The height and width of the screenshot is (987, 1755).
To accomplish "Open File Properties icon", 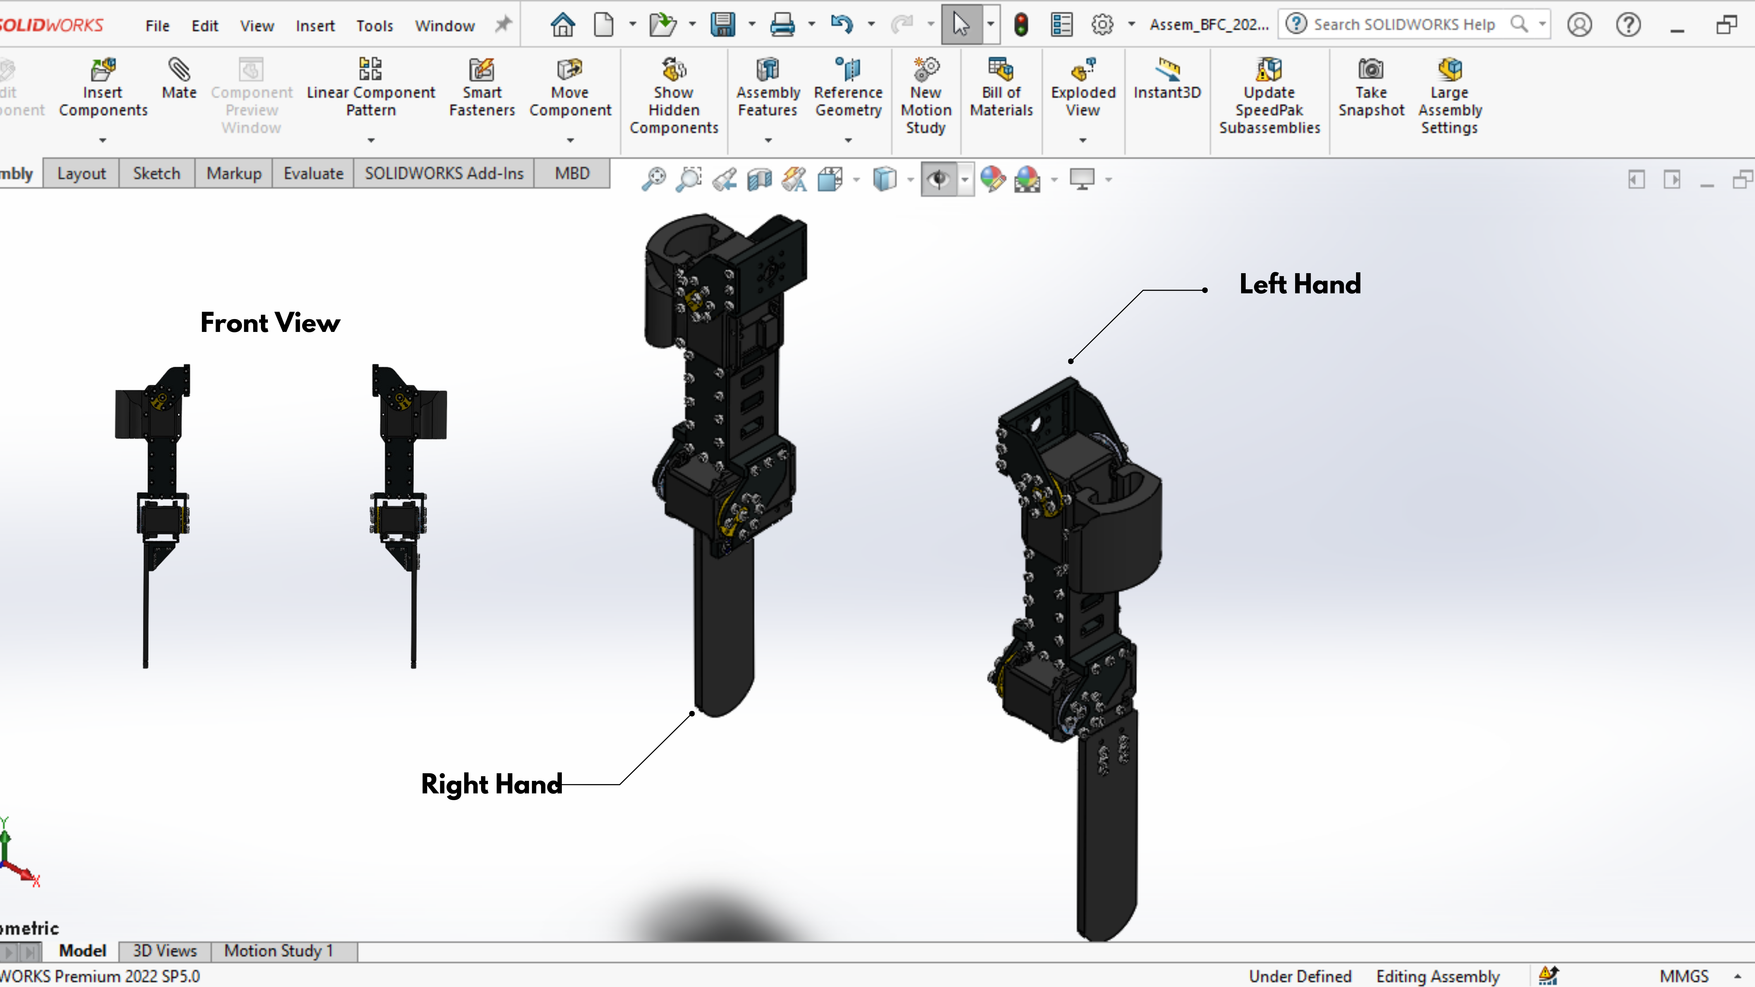I will [x=1061, y=25].
